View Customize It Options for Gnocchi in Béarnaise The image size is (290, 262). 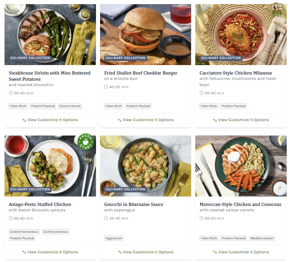click(146, 252)
